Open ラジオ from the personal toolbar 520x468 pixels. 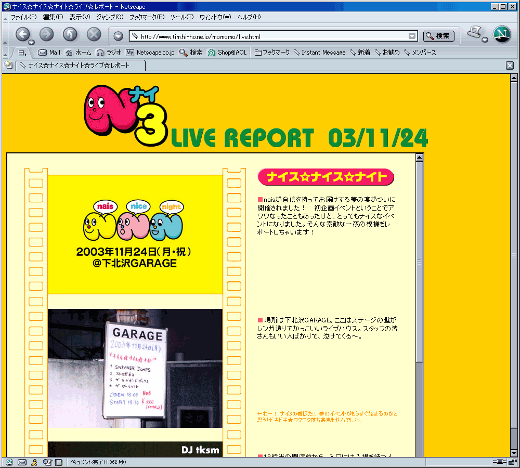pos(109,53)
